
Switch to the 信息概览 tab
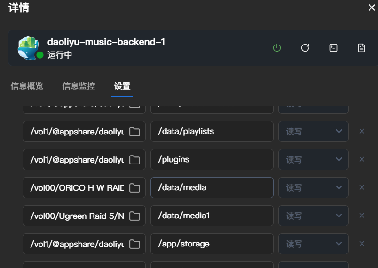[27, 86]
